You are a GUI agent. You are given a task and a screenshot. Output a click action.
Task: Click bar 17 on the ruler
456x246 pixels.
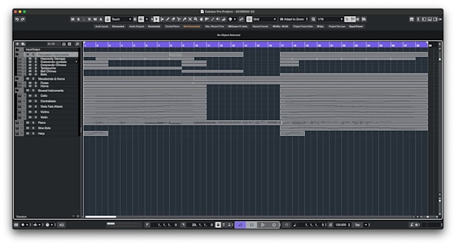[x=282, y=45]
